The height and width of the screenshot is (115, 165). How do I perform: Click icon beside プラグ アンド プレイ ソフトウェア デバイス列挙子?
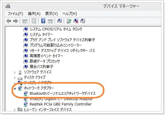pos(26,40)
